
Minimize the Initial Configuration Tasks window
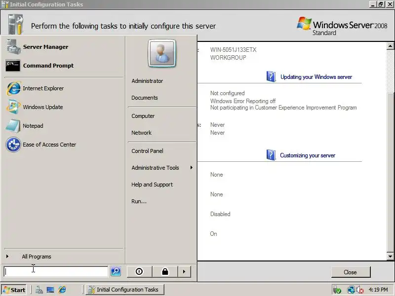click(x=373, y=4)
